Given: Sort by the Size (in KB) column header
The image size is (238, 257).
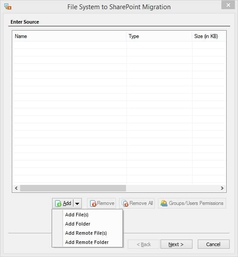Looking at the screenshot, I should (209, 36).
